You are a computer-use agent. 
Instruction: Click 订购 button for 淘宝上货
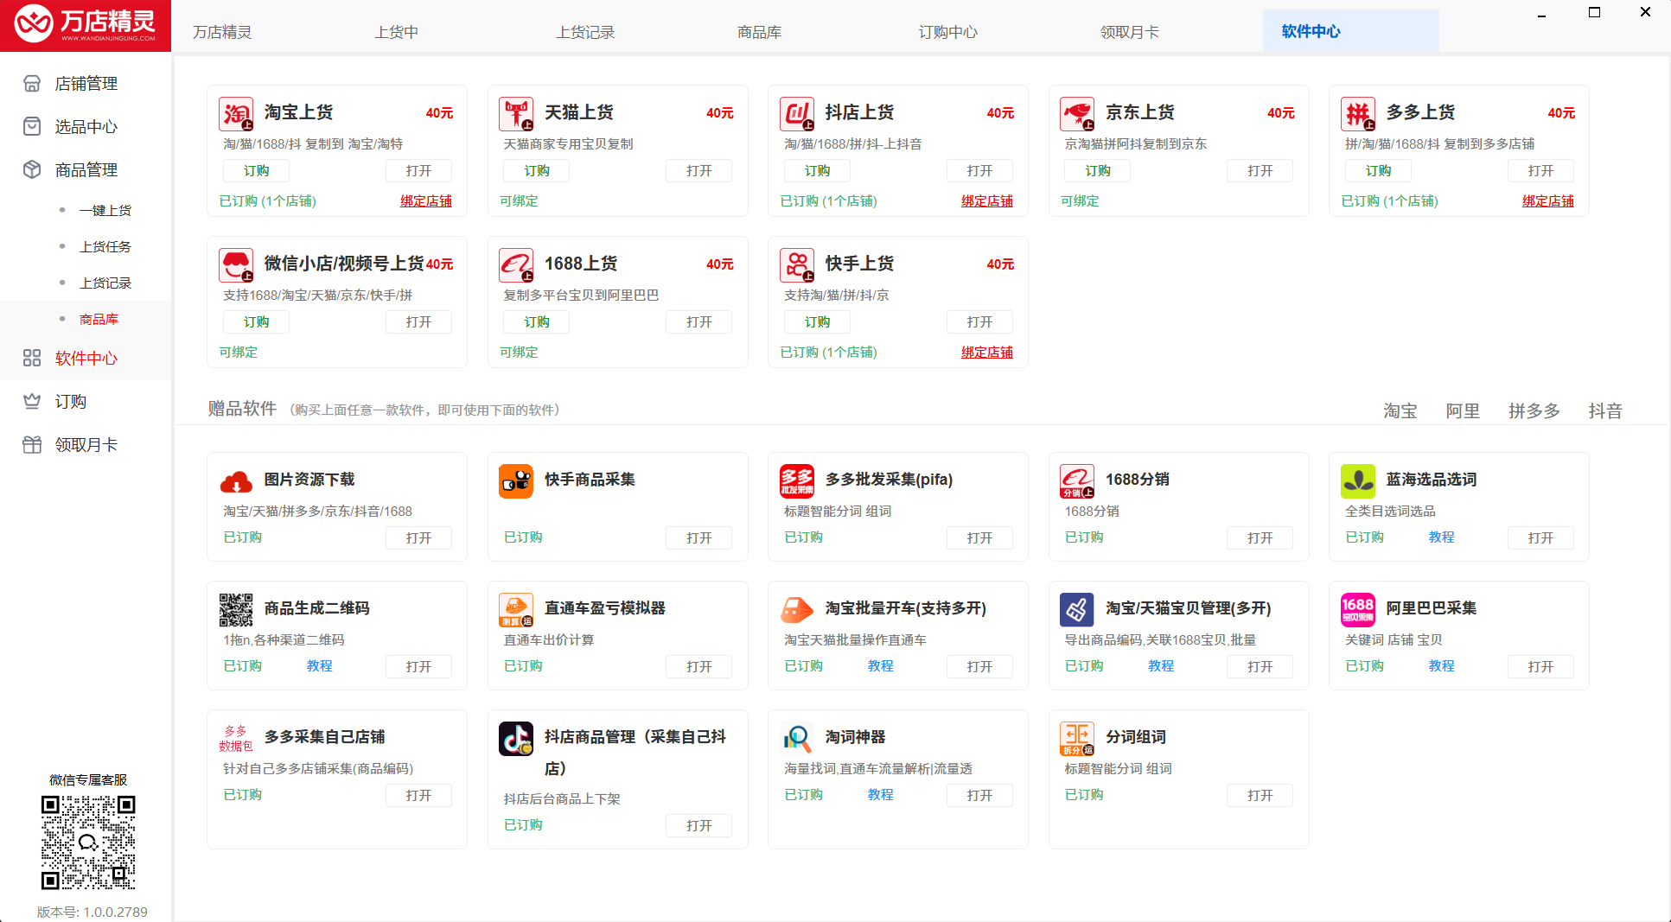tap(256, 171)
